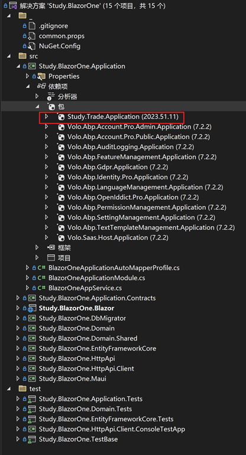The image size is (246, 455).
Task: Collapse the Study.BlazorOne.Application project node
Action: (x=18, y=66)
